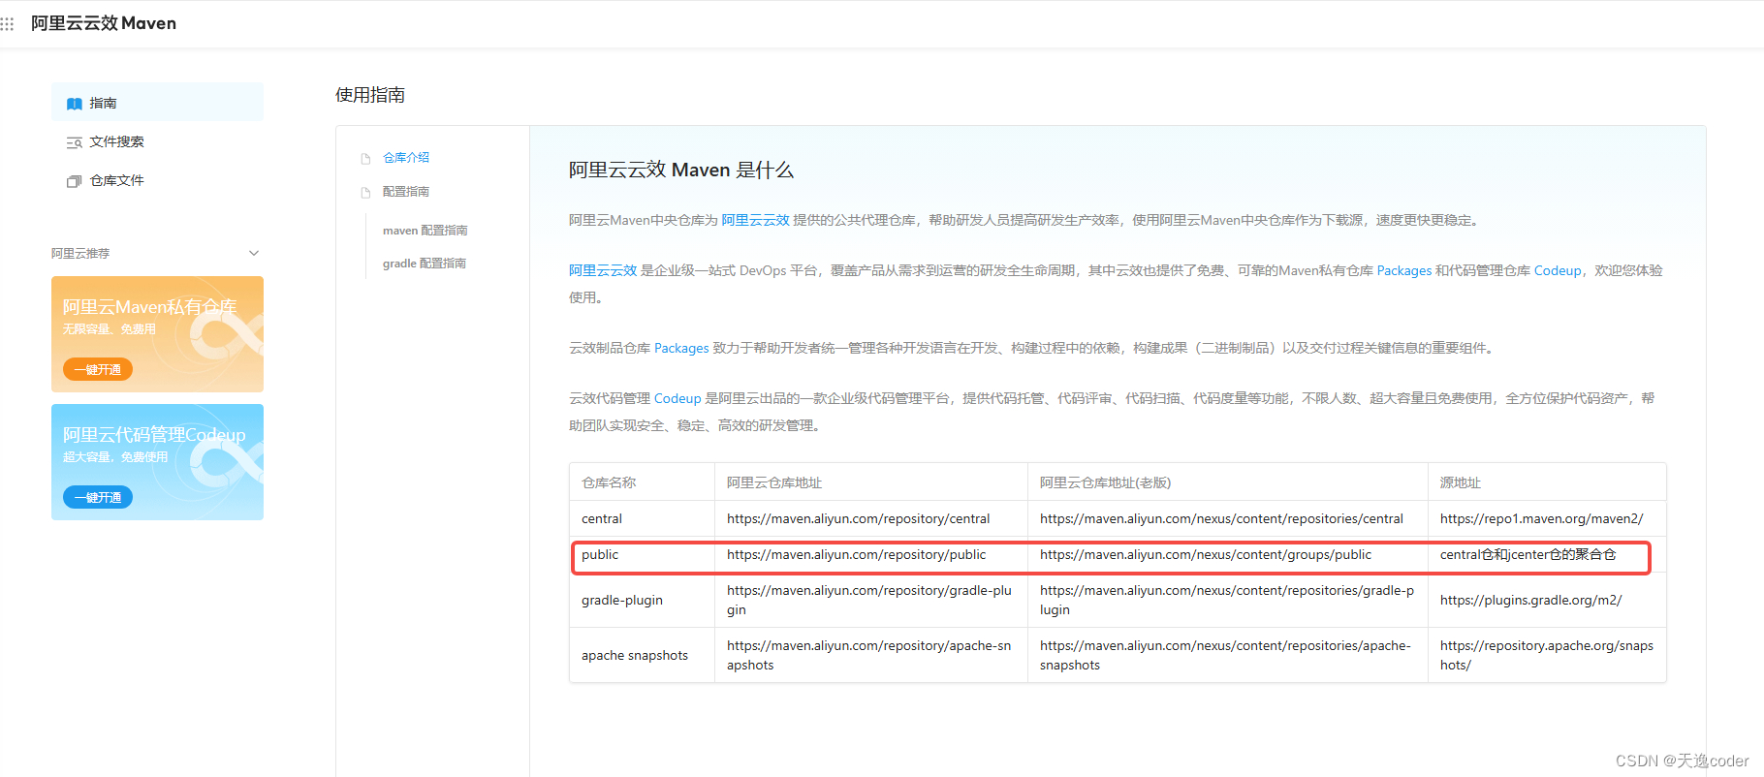Click the nexus repositories/gradle-plugin old address
Image resolution: width=1764 pixels, height=777 pixels.
[x=1227, y=600]
